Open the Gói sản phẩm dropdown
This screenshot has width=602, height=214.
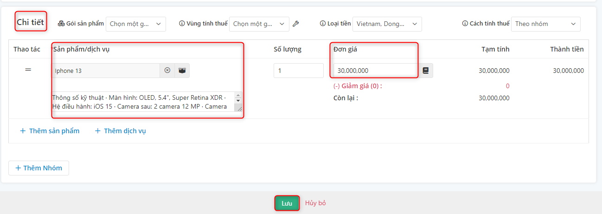click(x=136, y=24)
